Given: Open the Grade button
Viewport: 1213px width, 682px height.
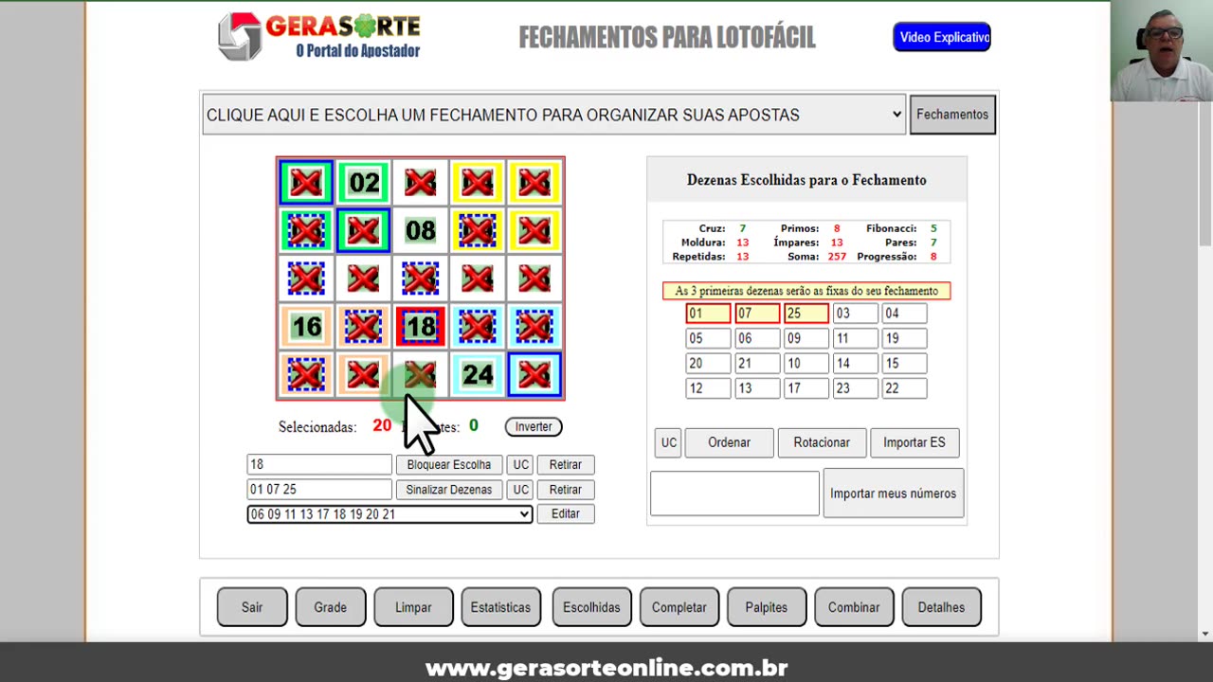Looking at the screenshot, I should click(330, 607).
